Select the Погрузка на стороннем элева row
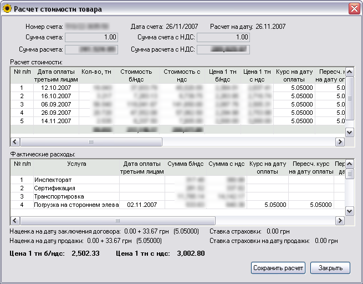Image resolution: width=363 pixels, height=284 pixels. [x=76, y=205]
